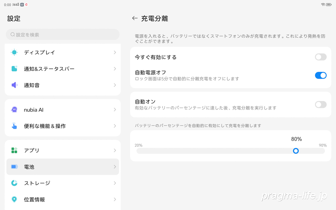
Task: Click the 位置情報 location pin icon
Action: [14, 200]
